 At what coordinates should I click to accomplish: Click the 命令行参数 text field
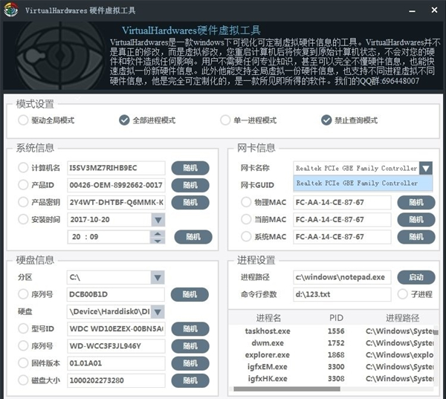pyautogui.click(x=341, y=294)
